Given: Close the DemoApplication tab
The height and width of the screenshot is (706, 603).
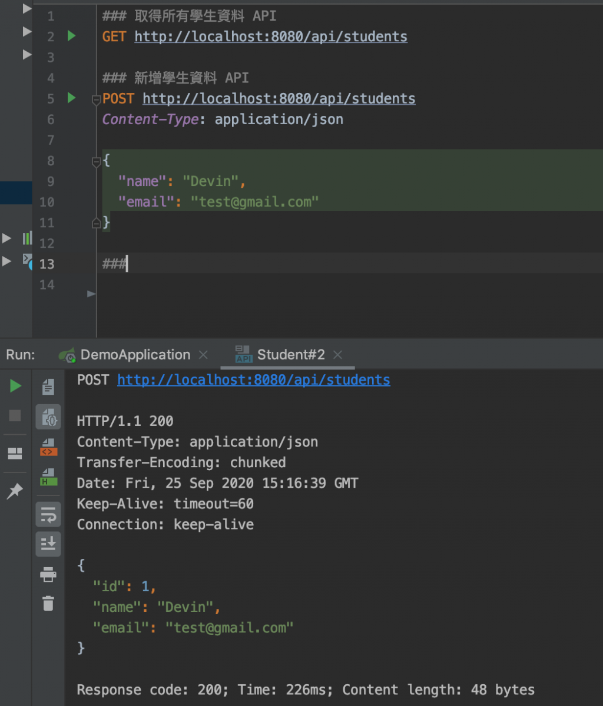Looking at the screenshot, I should tap(203, 355).
